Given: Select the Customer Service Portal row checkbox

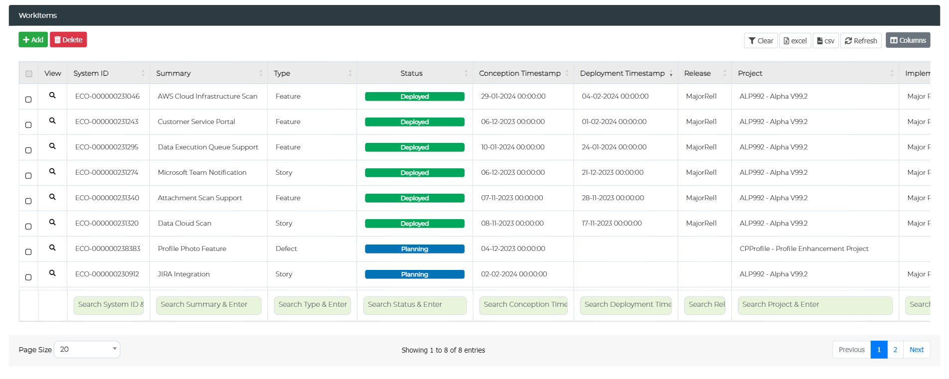Looking at the screenshot, I should click(28, 125).
